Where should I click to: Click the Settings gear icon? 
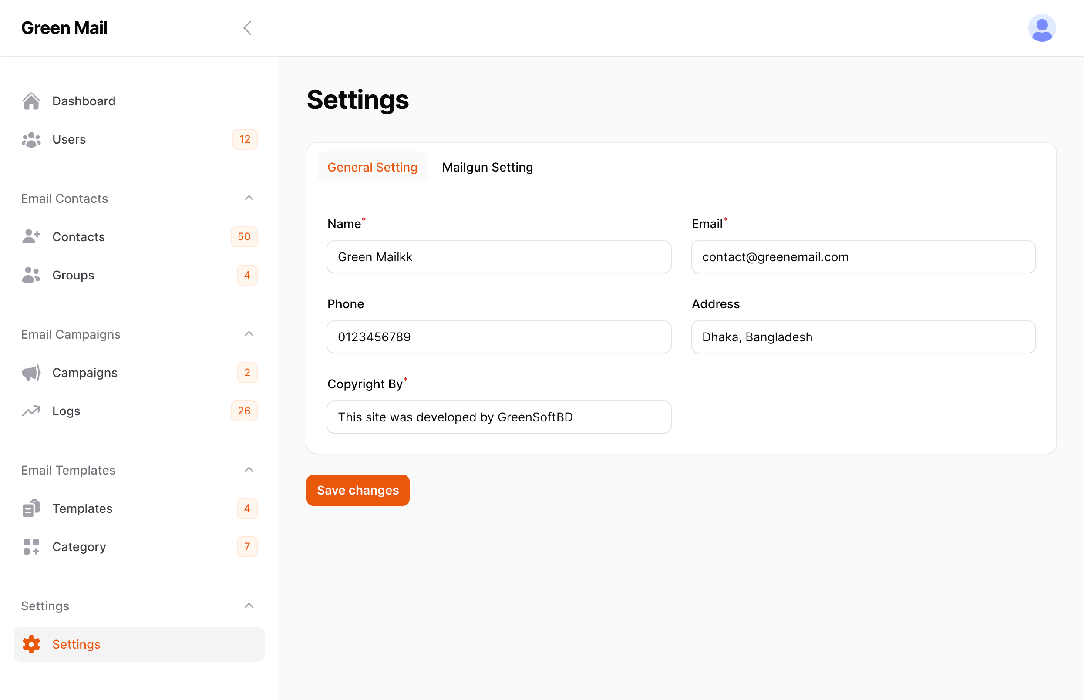pyautogui.click(x=32, y=644)
